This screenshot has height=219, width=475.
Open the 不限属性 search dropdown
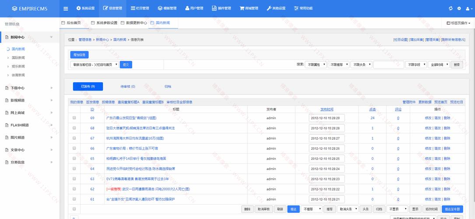(316, 64)
